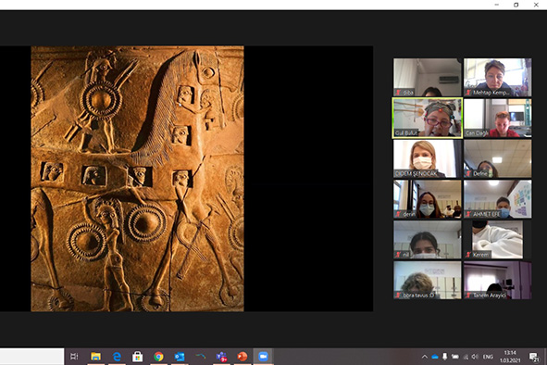Select AHMET EFE's video tile
547x365 pixels.
(497, 199)
